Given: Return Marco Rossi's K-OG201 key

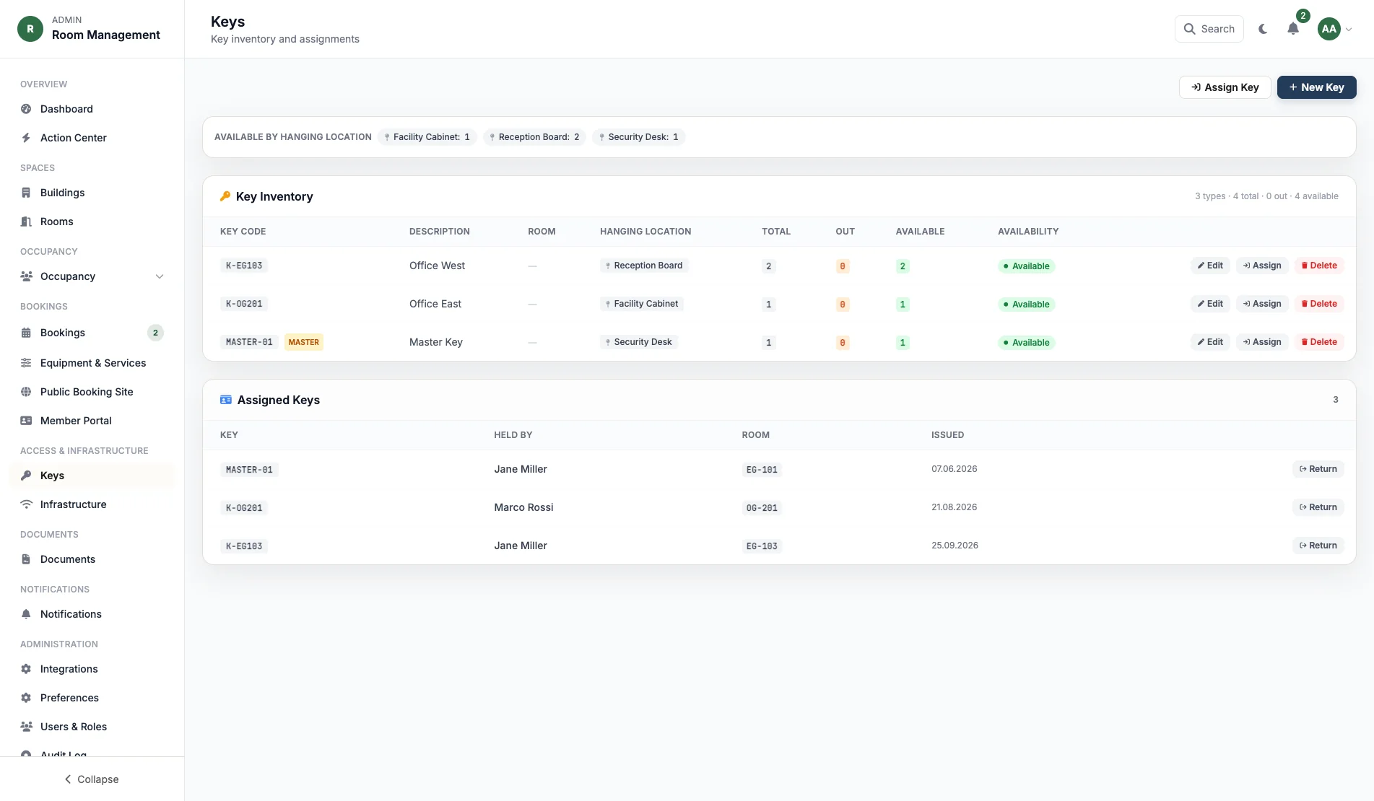Looking at the screenshot, I should coord(1318,507).
